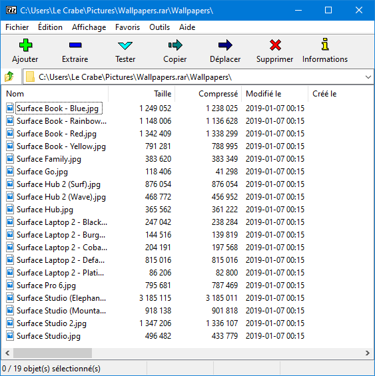Viewport: 375px width, 376px height.
Task: Maximize the 7-Zip window
Action: (x=328, y=10)
